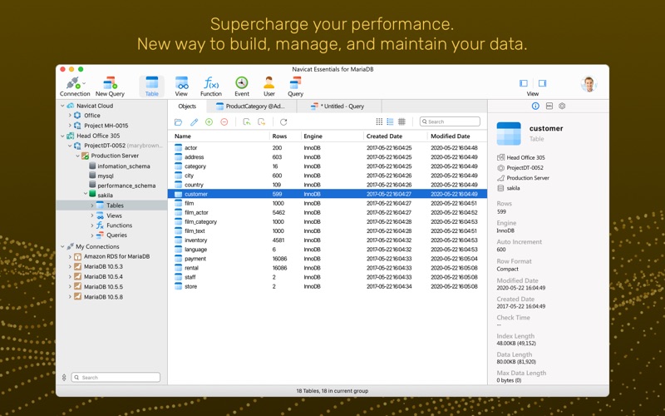Click the green New Table plus icon
The height and width of the screenshot is (416, 665).
(x=209, y=121)
